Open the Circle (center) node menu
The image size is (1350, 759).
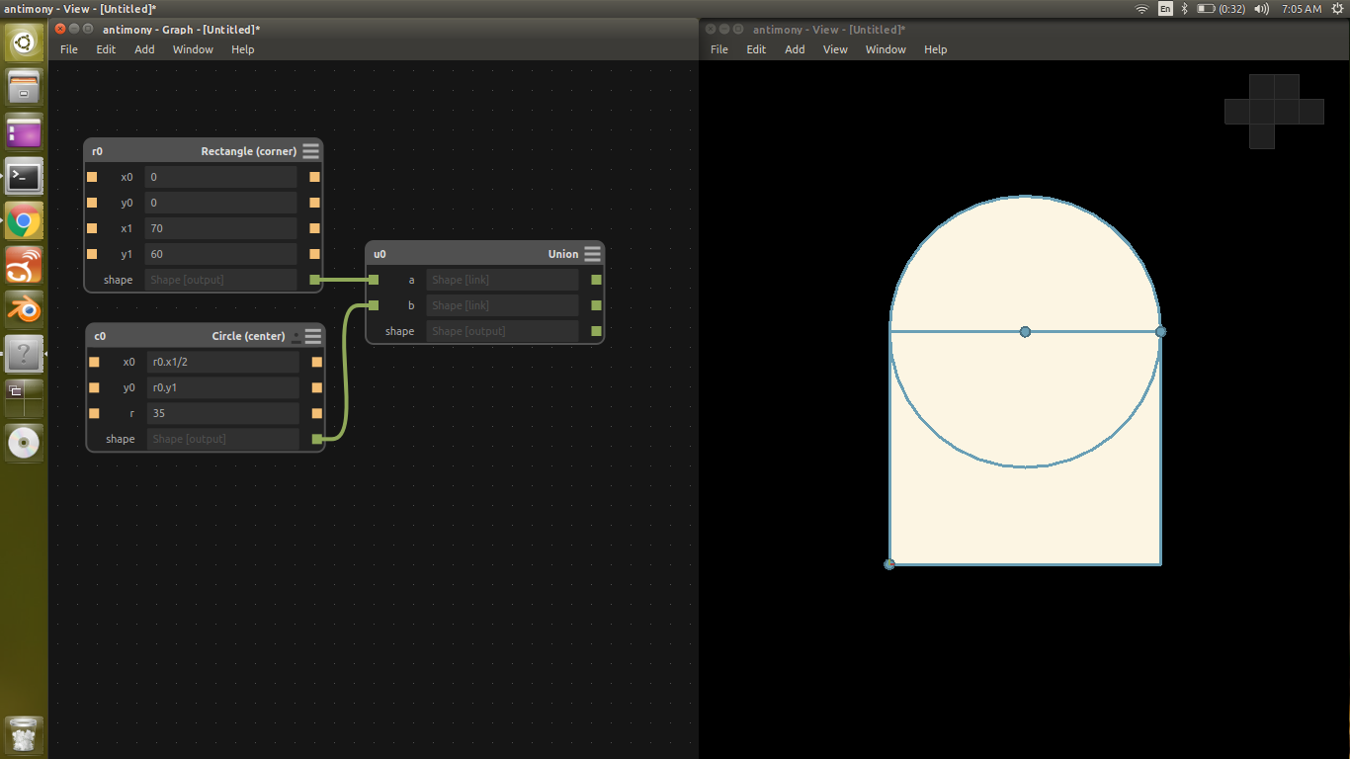312,336
